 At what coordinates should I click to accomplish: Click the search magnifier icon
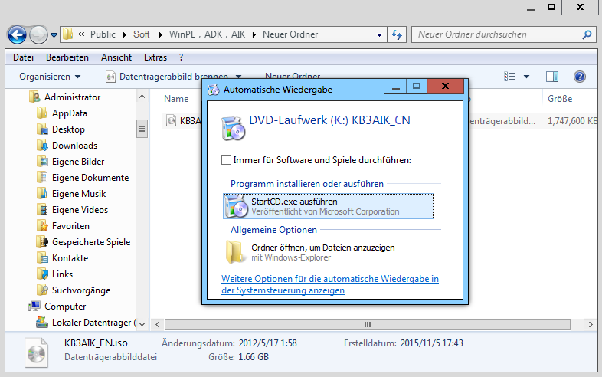pyautogui.click(x=587, y=34)
